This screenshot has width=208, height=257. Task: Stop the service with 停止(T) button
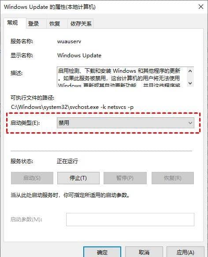(78, 178)
